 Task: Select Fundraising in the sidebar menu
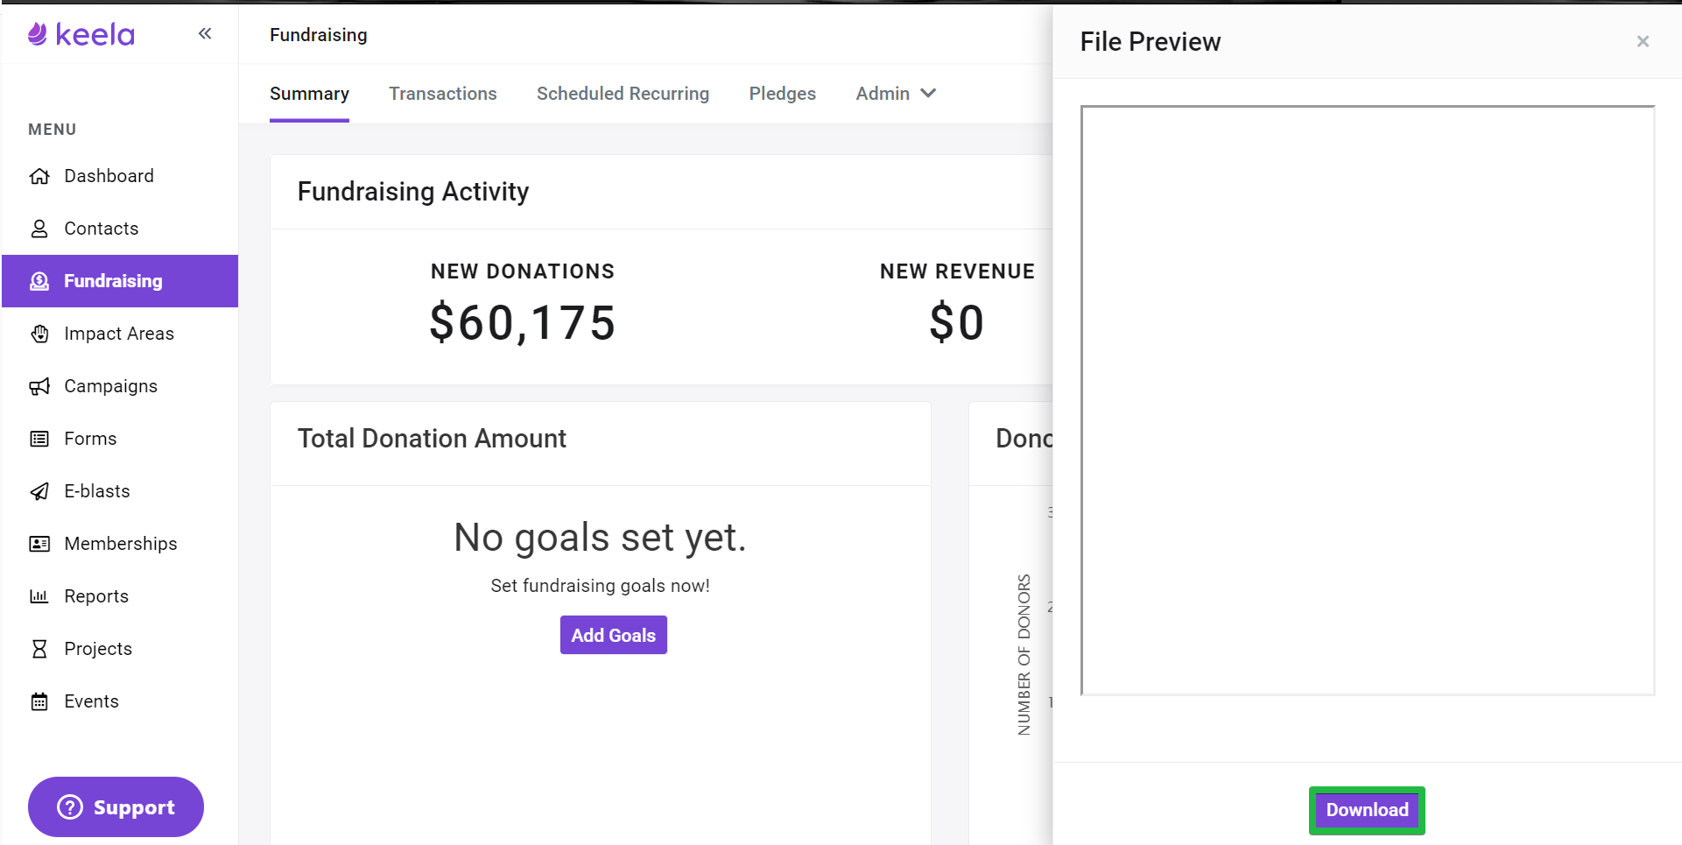pyautogui.click(x=120, y=281)
